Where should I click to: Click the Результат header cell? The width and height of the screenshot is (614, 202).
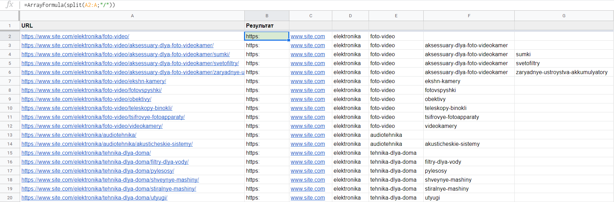[267, 26]
